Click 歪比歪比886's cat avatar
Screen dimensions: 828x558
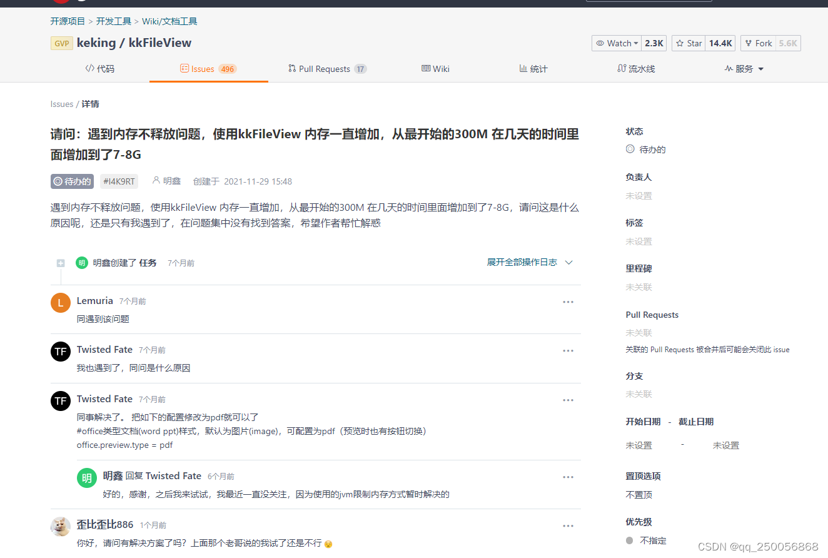pyautogui.click(x=61, y=527)
